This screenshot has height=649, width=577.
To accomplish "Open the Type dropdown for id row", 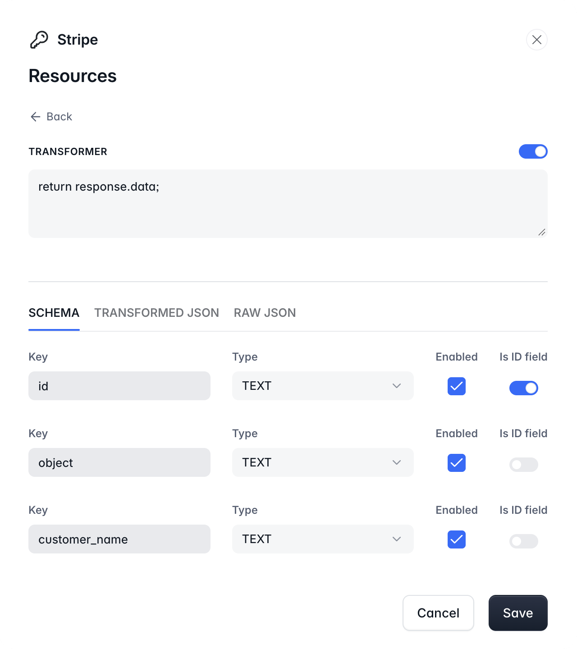I will coord(323,386).
